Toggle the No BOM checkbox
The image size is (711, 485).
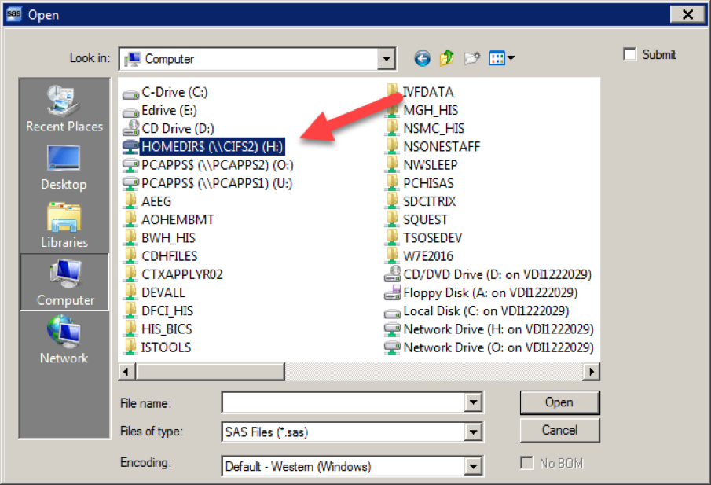(x=527, y=463)
